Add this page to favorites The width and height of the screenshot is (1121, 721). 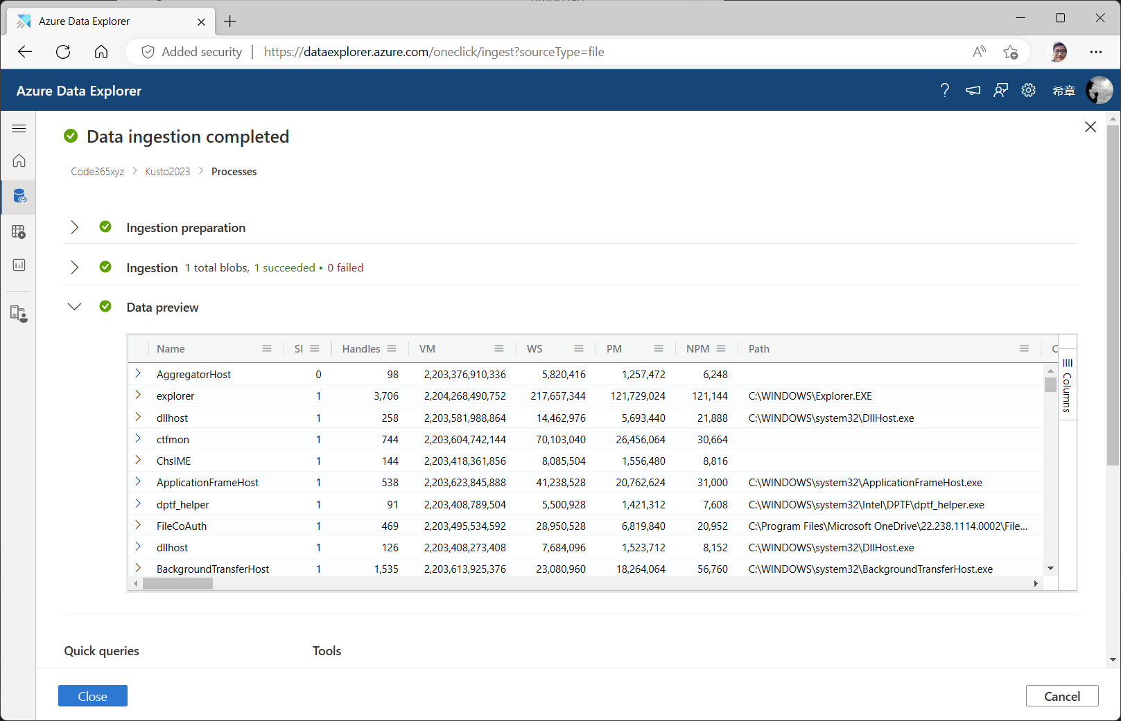tap(1011, 52)
